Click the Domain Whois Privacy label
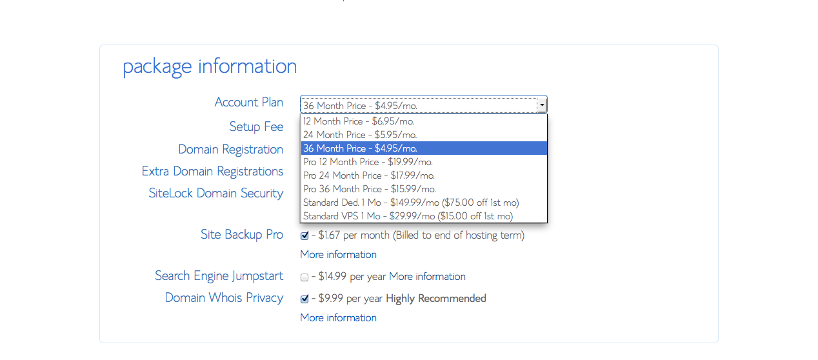 click(224, 297)
